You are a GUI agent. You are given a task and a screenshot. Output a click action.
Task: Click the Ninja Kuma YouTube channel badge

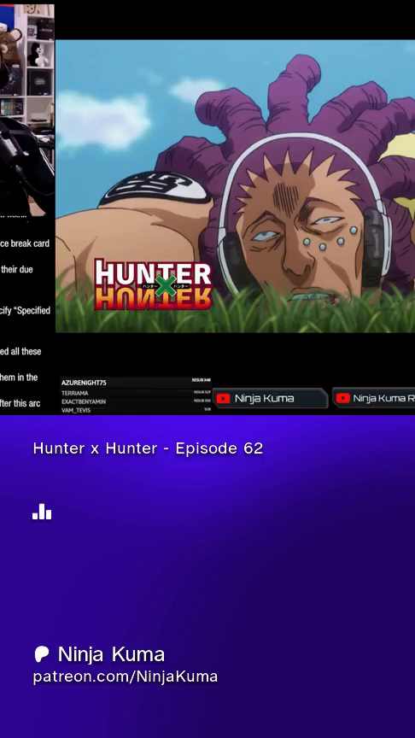270,398
